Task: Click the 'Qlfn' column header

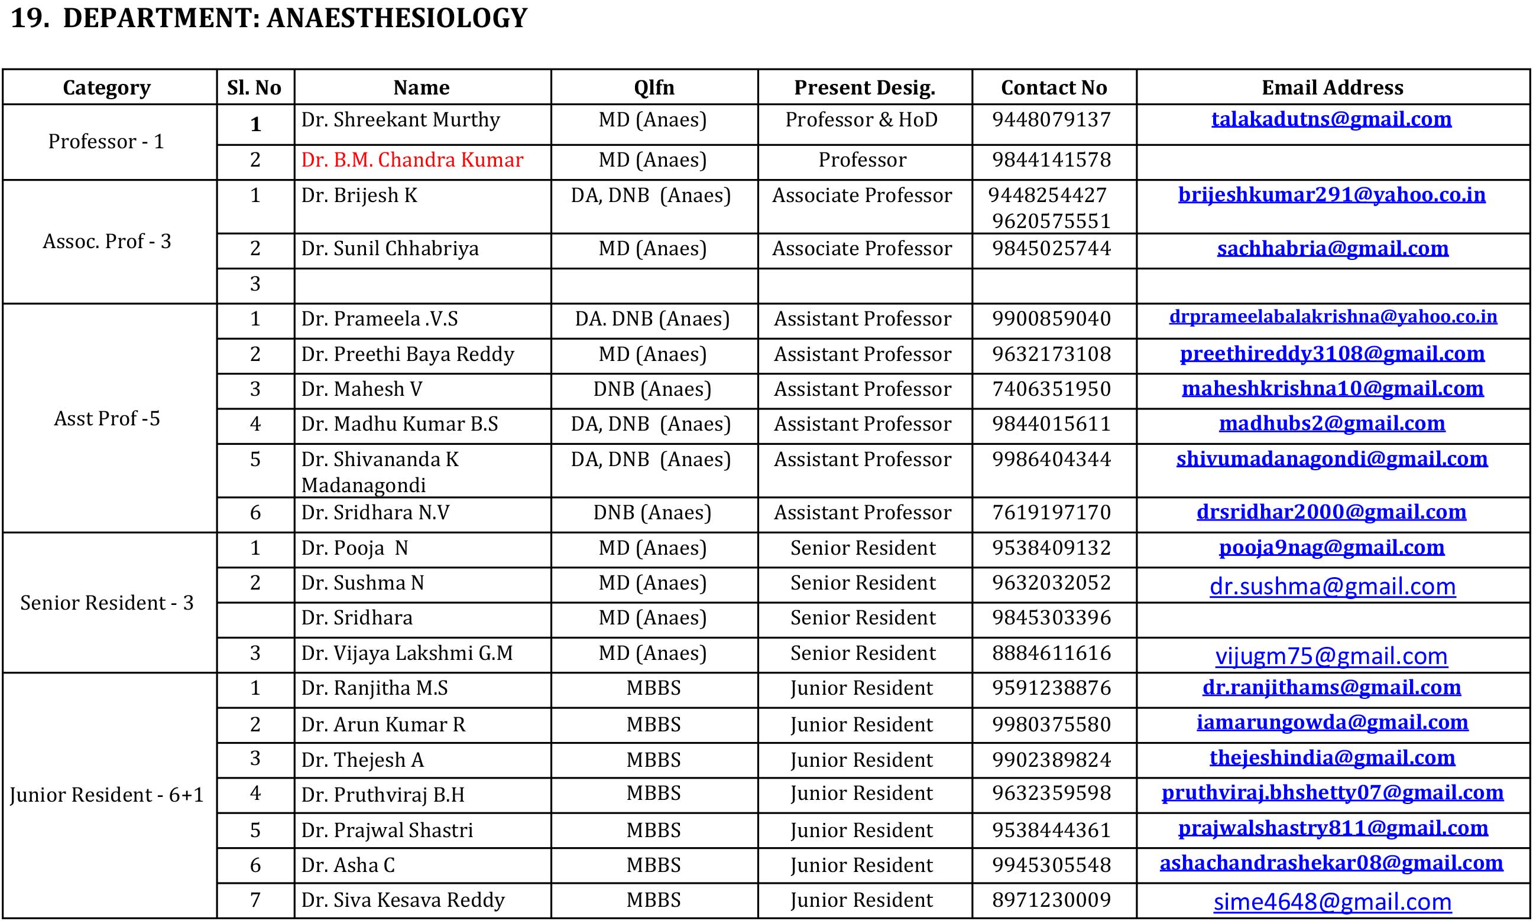Action: (654, 87)
